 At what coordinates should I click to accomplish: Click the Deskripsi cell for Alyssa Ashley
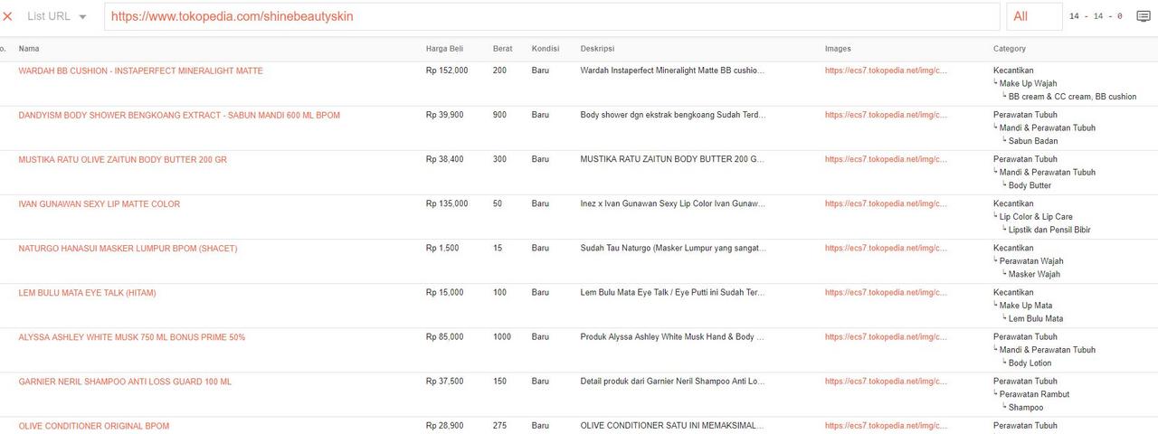[672, 336]
